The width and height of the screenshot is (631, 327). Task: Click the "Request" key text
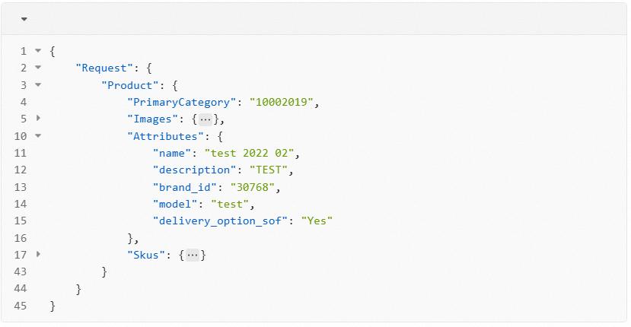[x=104, y=68]
